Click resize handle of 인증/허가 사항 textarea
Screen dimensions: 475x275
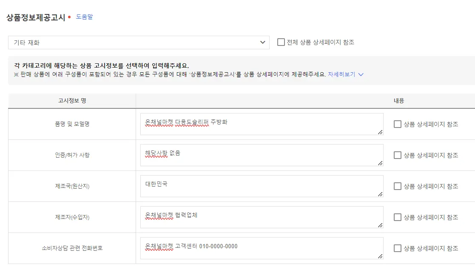380,163
